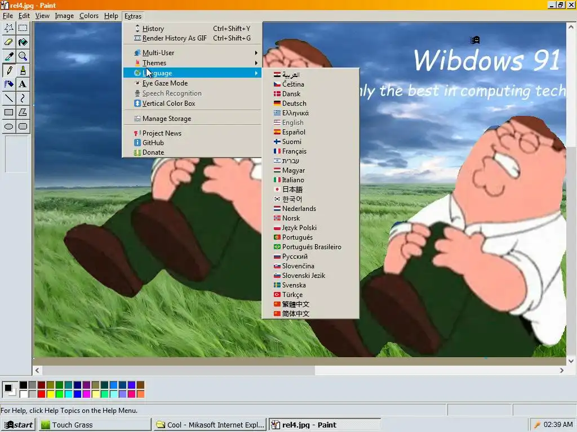The height and width of the screenshot is (432, 577).
Task: Select the Free-Form Select tool
Action: (9, 28)
